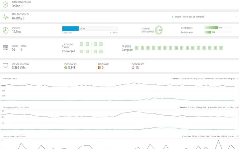Click the '16 NODES' underlined label
This screenshot has height=149, width=239.
pyautogui.click(x=126, y=46)
